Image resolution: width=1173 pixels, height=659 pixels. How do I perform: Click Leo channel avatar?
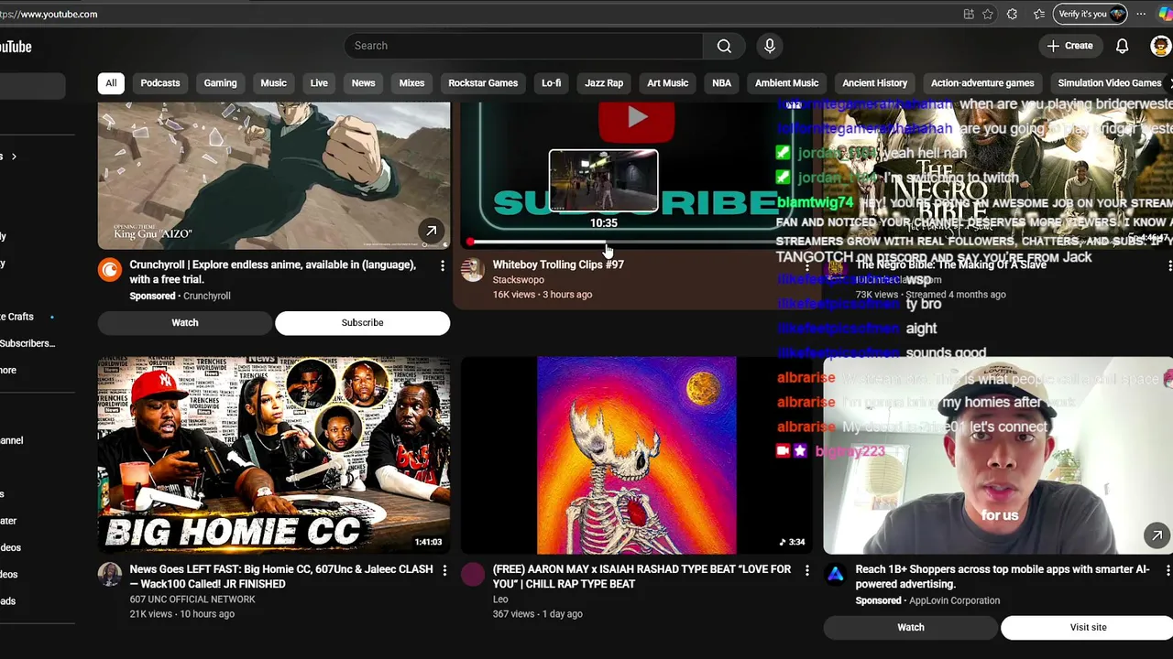473,574
